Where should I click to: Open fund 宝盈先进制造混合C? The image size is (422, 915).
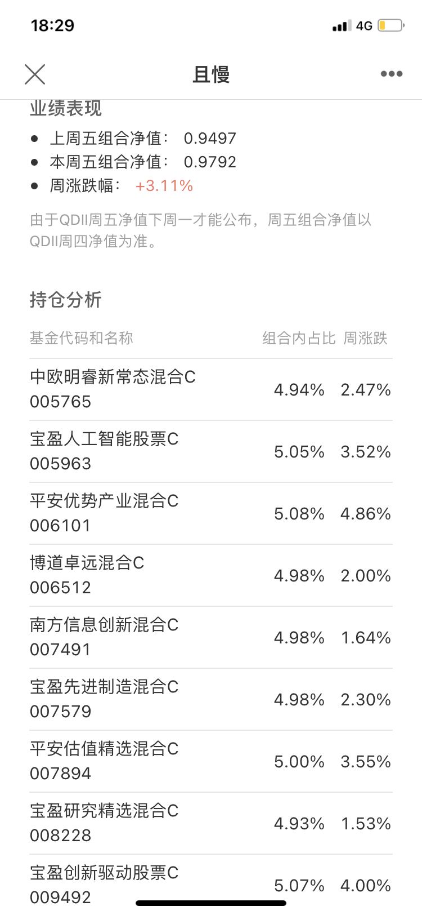click(x=104, y=699)
